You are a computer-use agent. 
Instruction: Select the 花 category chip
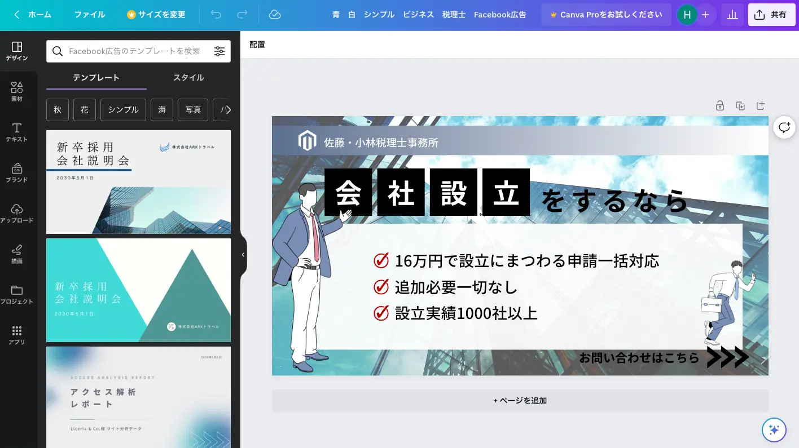85,110
